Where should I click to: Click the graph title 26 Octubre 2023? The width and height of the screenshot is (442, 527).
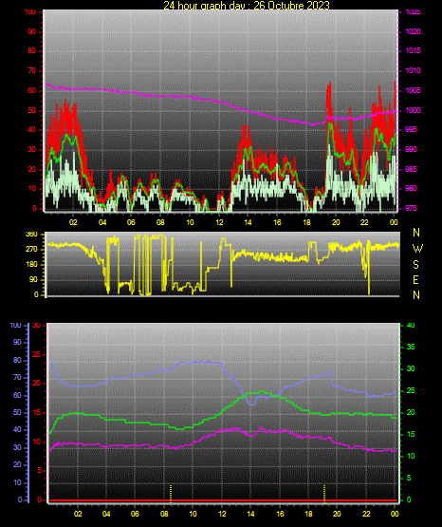pyautogui.click(x=247, y=5)
